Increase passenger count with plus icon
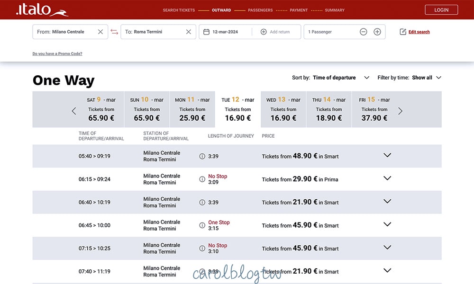The height and width of the screenshot is (284, 474). point(377,32)
